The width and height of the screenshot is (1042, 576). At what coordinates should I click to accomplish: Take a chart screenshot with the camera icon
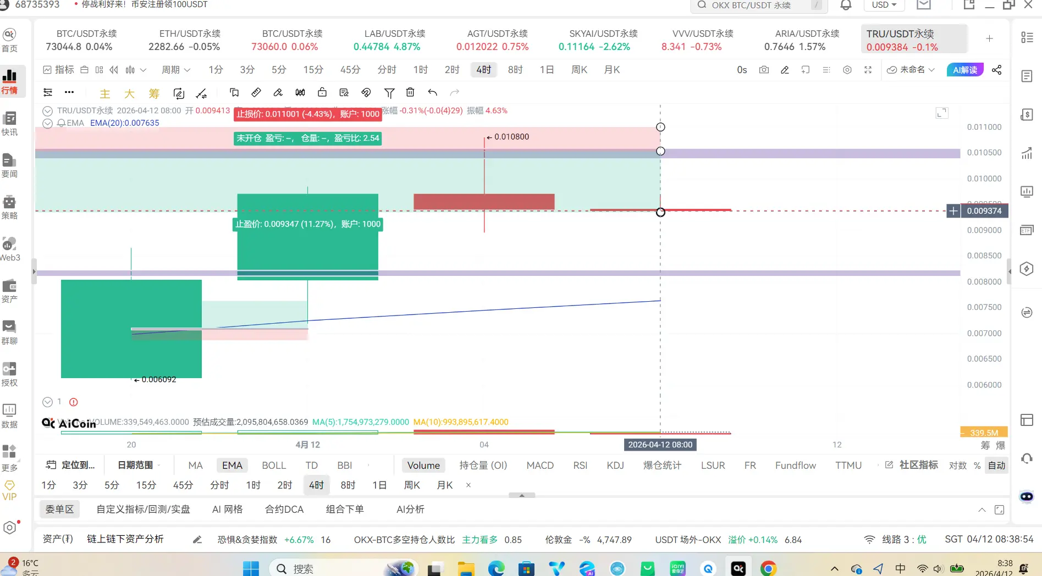764,70
